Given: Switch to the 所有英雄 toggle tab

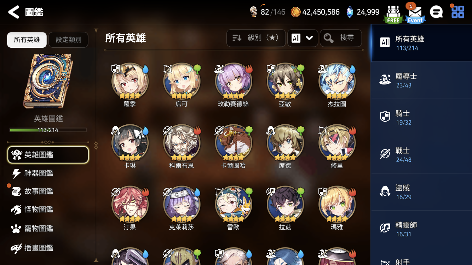Looking at the screenshot, I should click(27, 40).
